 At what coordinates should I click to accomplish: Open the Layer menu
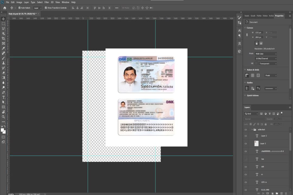(26, 2)
